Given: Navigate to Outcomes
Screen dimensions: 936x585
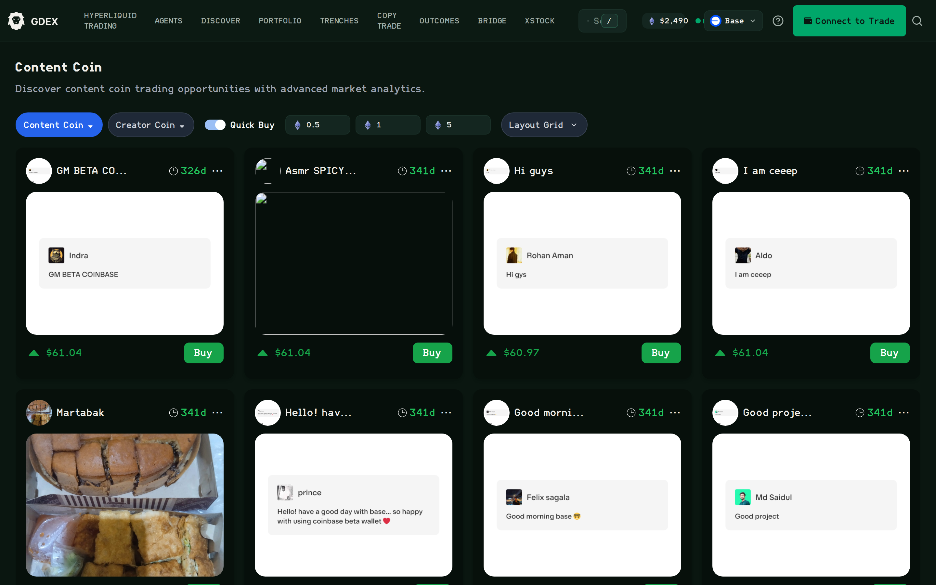Looking at the screenshot, I should pos(439,21).
